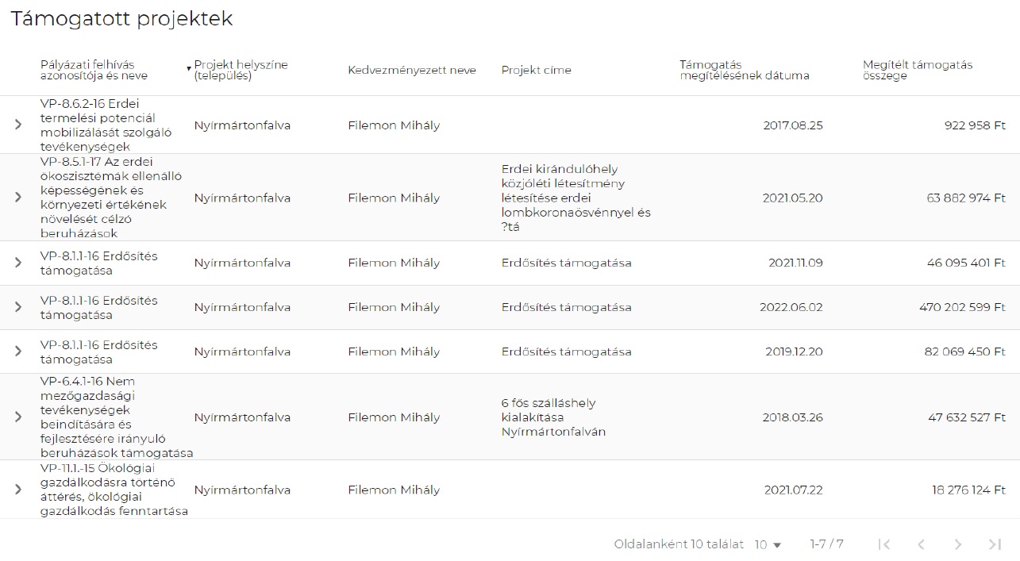Expand the Erdősítés row dated 2022.06.02
1020x561 pixels.
[x=18, y=307]
